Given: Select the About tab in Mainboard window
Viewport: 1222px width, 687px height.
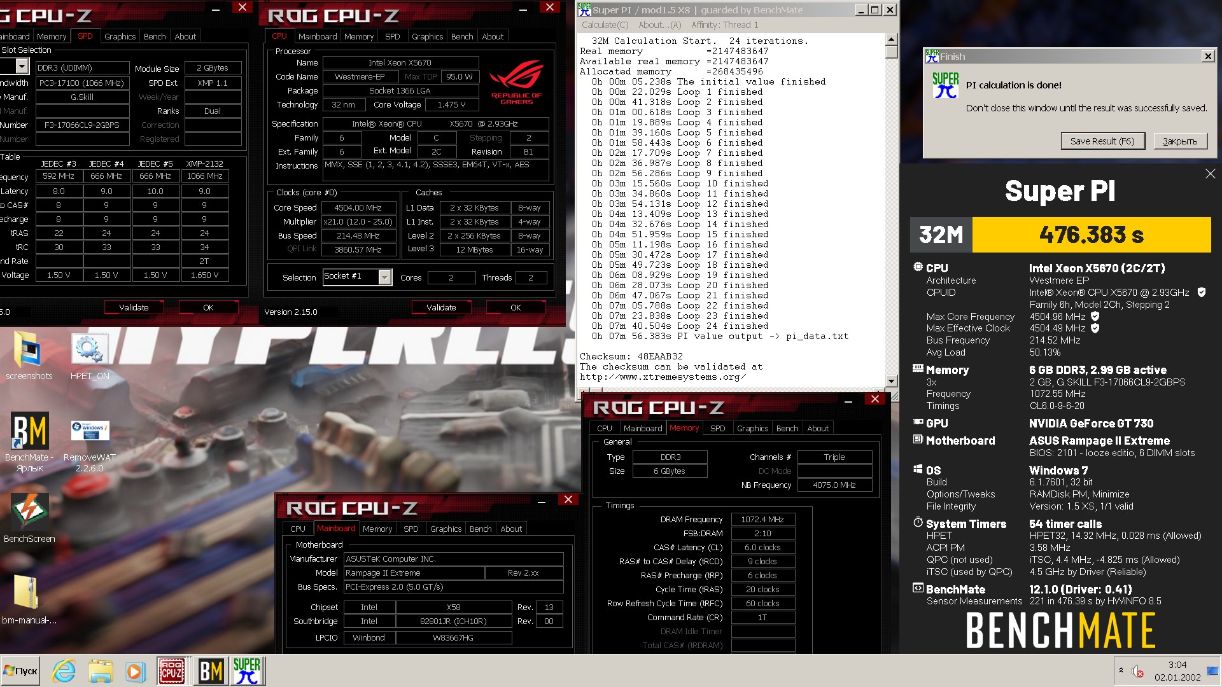Looking at the screenshot, I should (511, 529).
